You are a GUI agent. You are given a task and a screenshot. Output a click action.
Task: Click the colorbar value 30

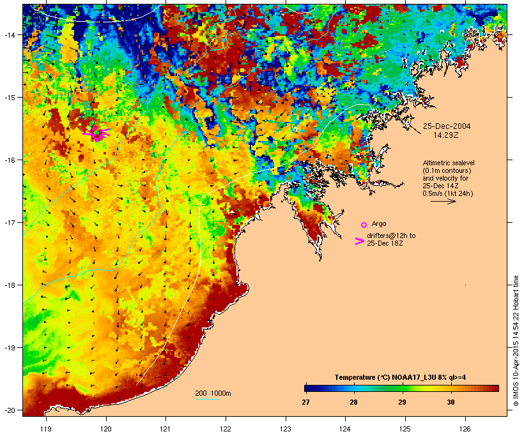(451, 402)
